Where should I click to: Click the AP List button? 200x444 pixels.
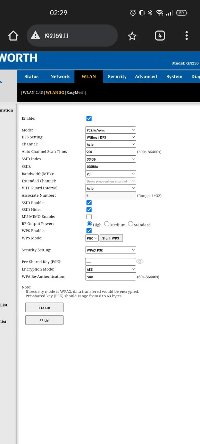point(44,320)
